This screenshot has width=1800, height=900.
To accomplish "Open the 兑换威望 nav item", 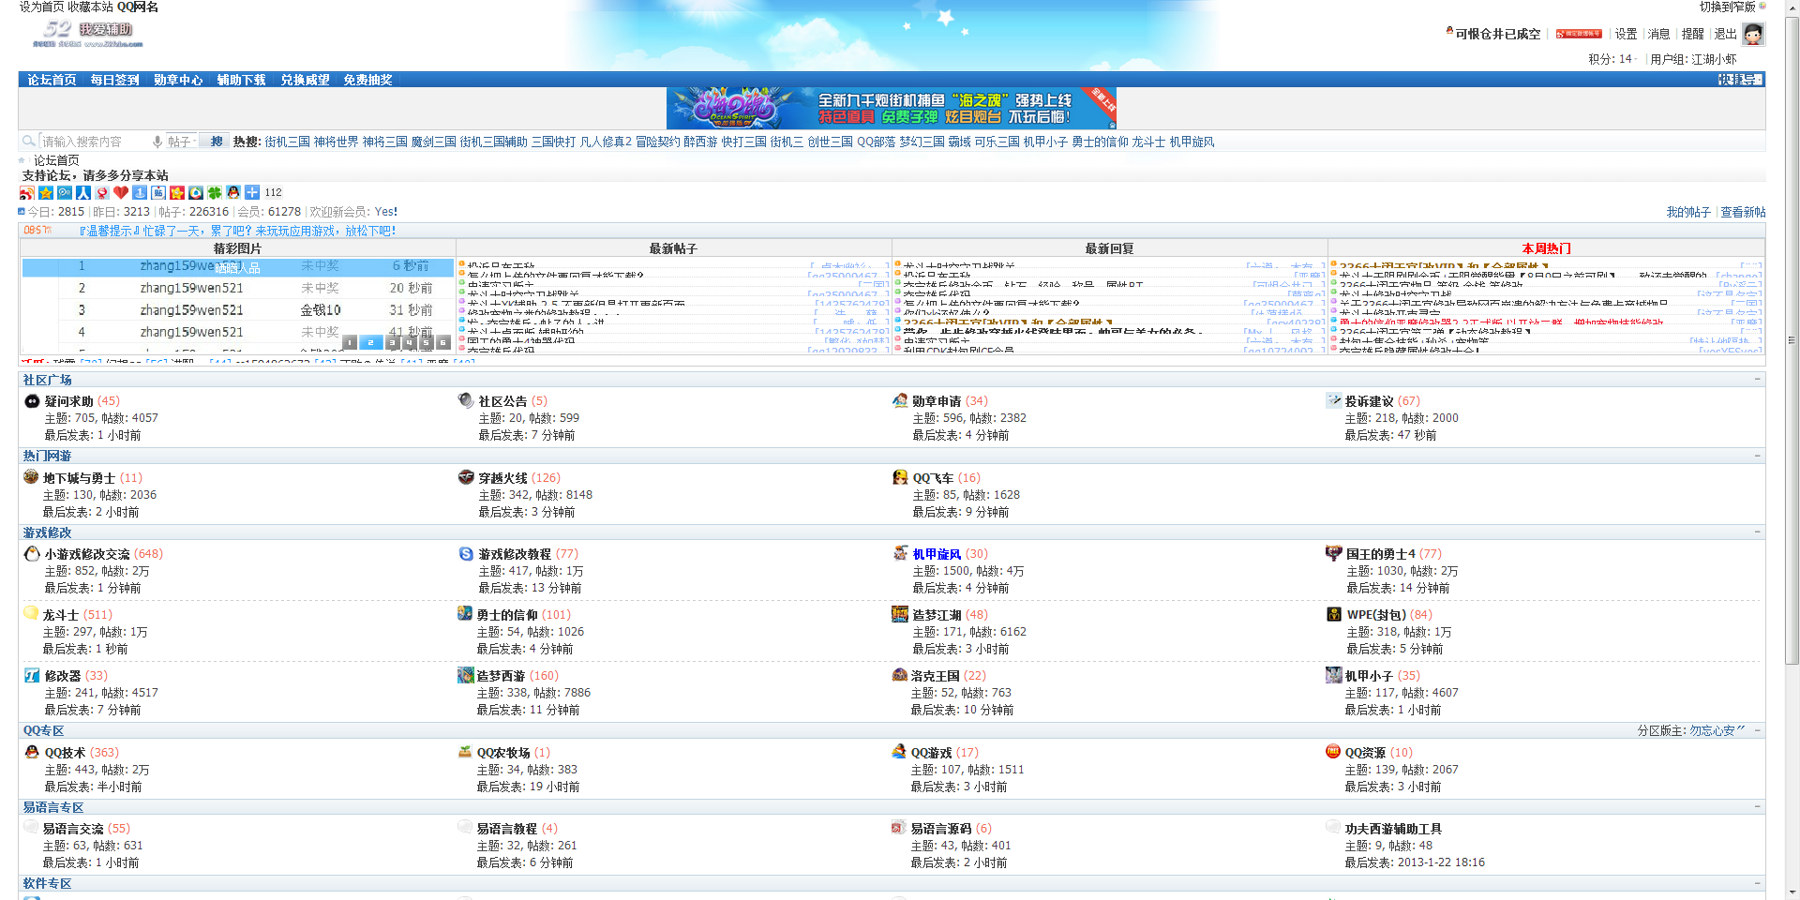I will 305,80.
